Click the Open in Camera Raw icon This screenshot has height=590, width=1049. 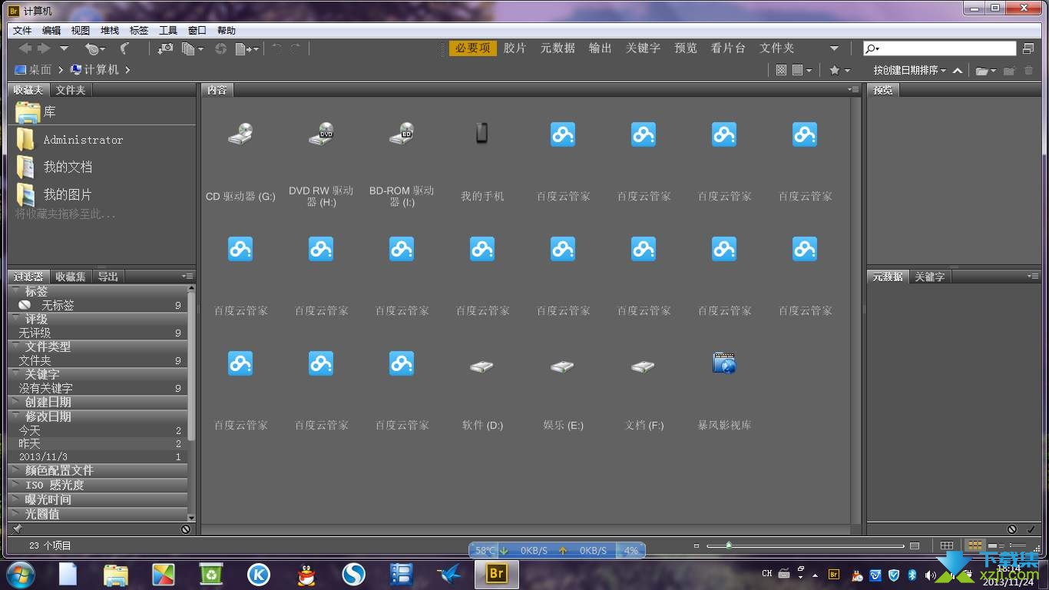221,48
